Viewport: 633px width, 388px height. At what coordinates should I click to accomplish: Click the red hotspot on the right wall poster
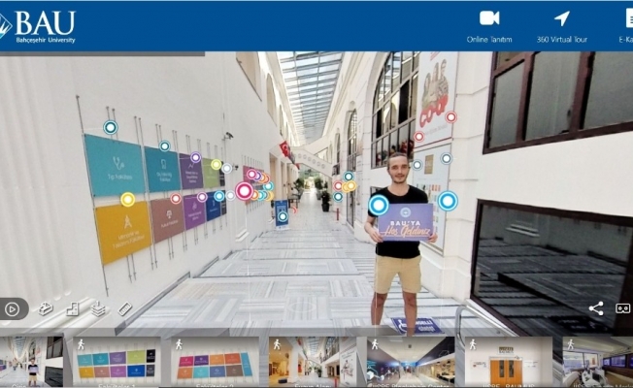coord(451,117)
